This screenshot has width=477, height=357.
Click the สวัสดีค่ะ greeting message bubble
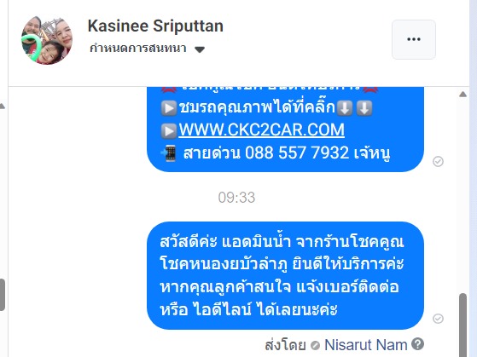click(x=285, y=275)
